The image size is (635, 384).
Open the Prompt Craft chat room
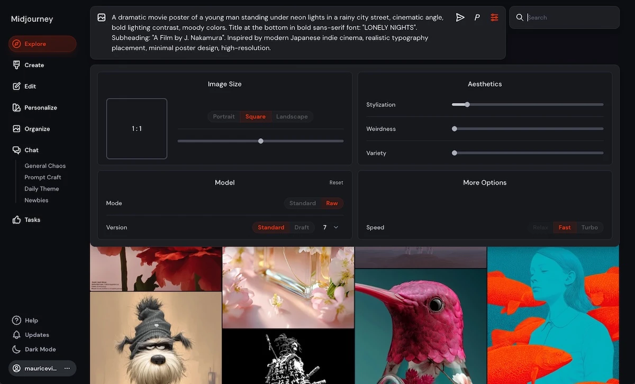(x=43, y=177)
